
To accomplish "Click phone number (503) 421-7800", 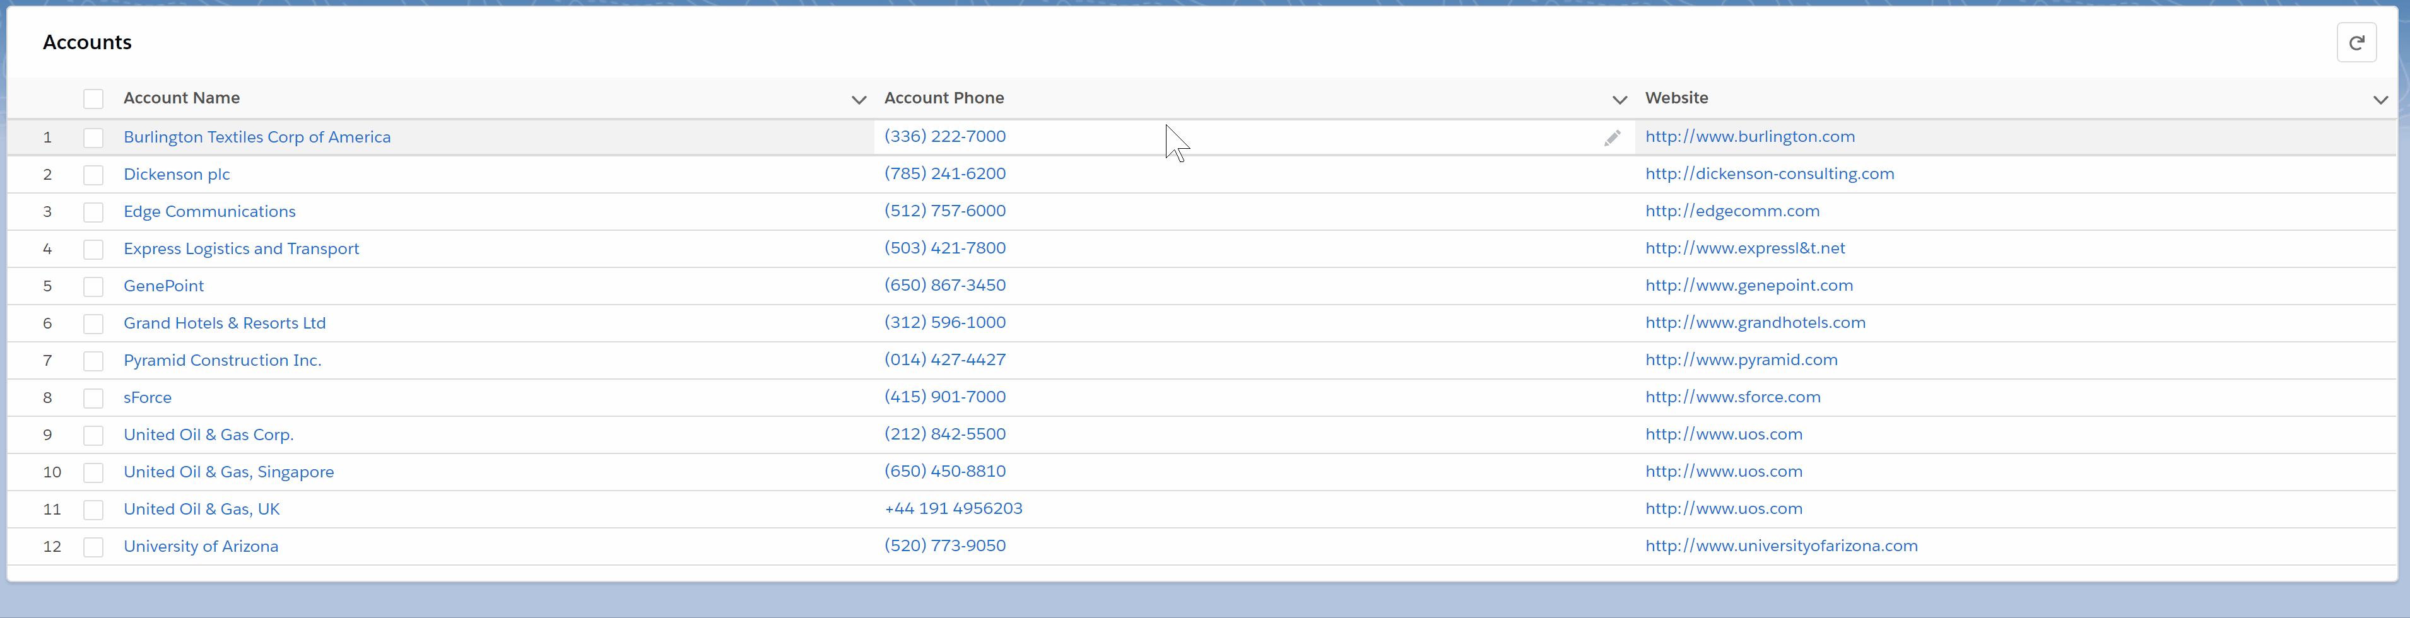I will coord(945,248).
